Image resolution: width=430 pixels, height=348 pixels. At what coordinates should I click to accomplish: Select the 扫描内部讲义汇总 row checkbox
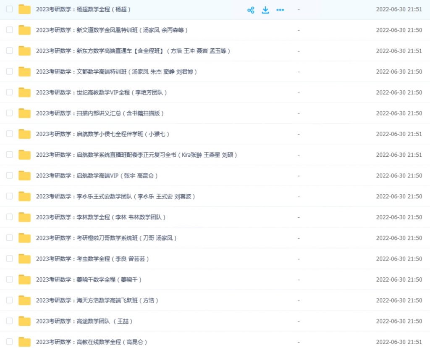tap(9, 113)
